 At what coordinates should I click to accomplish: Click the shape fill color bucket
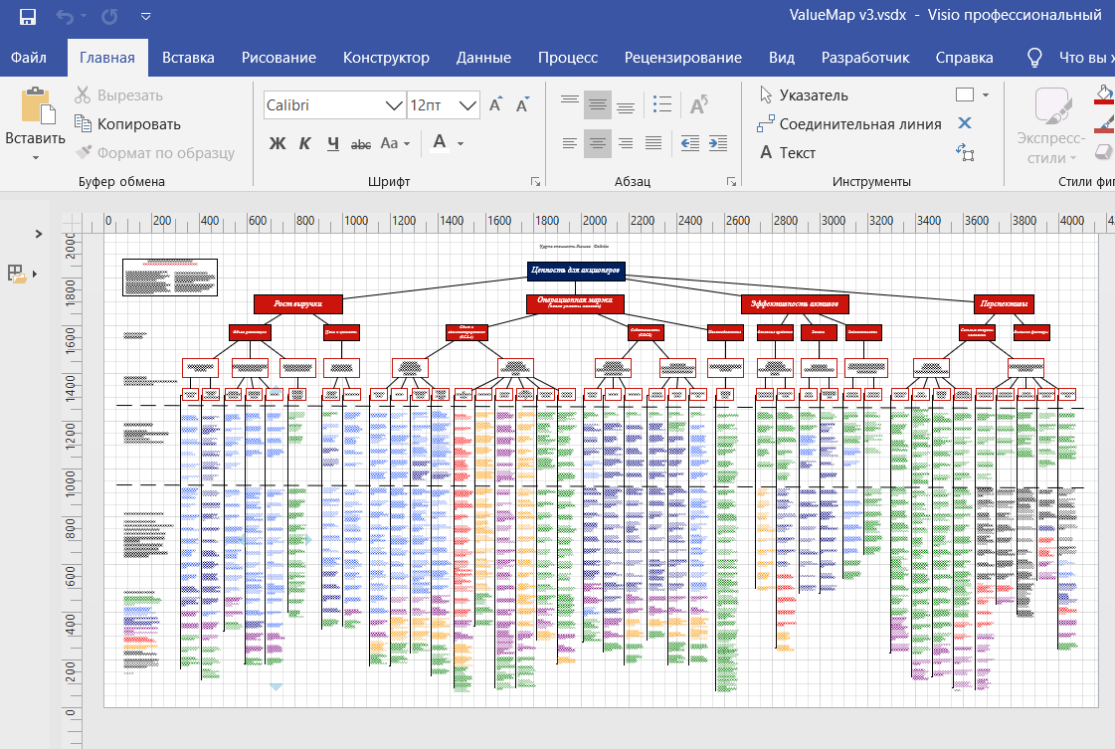(1102, 95)
